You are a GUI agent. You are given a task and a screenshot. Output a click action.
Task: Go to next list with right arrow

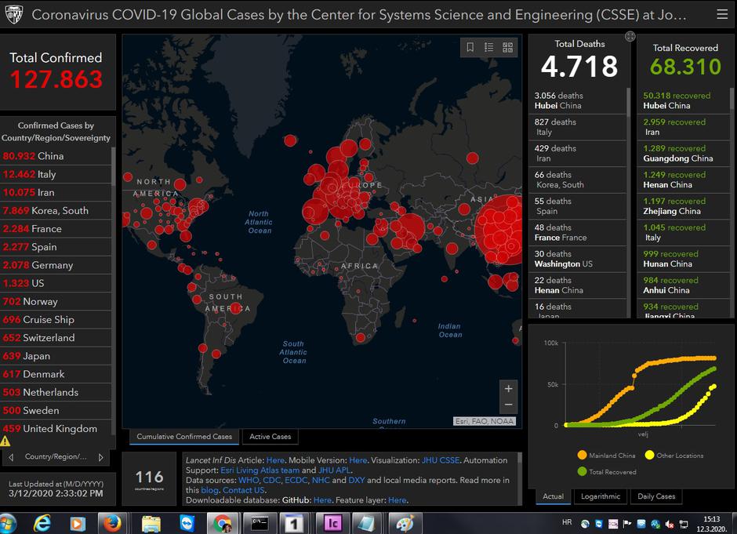point(100,456)
